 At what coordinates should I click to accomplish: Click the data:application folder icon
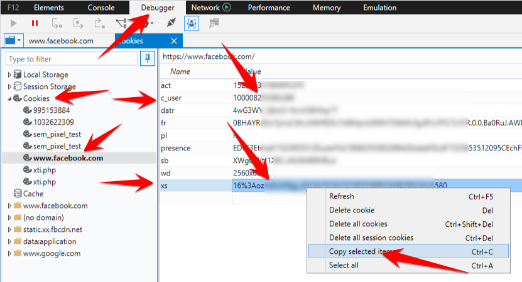tap(18, 241)
